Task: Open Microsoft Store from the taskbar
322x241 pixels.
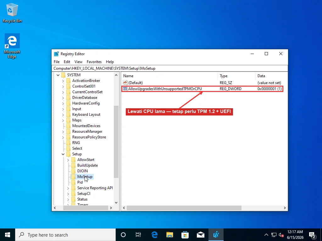Action: tap(185, 235)
